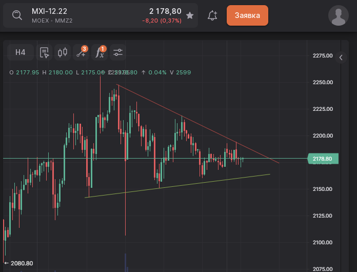Select the red descending trend line
This screenshot has height=272, width=357.
(195, 122)
